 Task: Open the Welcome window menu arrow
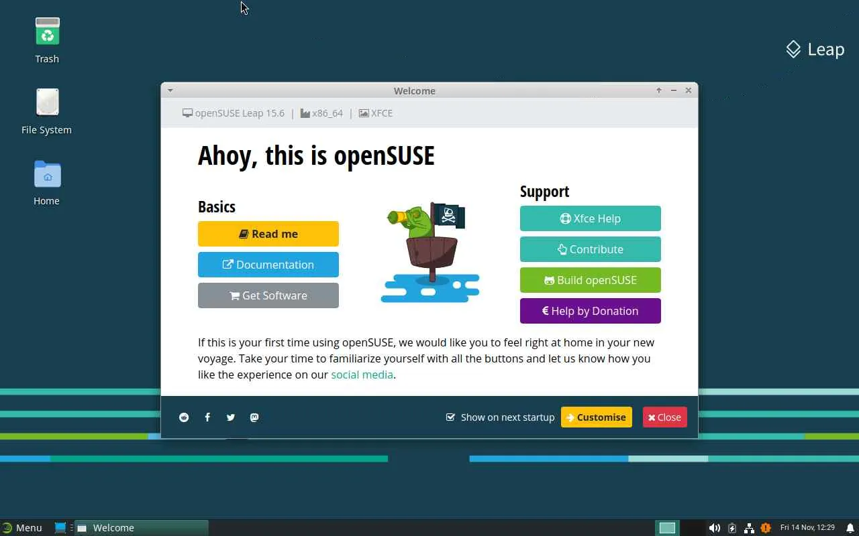tap(170, 90)
